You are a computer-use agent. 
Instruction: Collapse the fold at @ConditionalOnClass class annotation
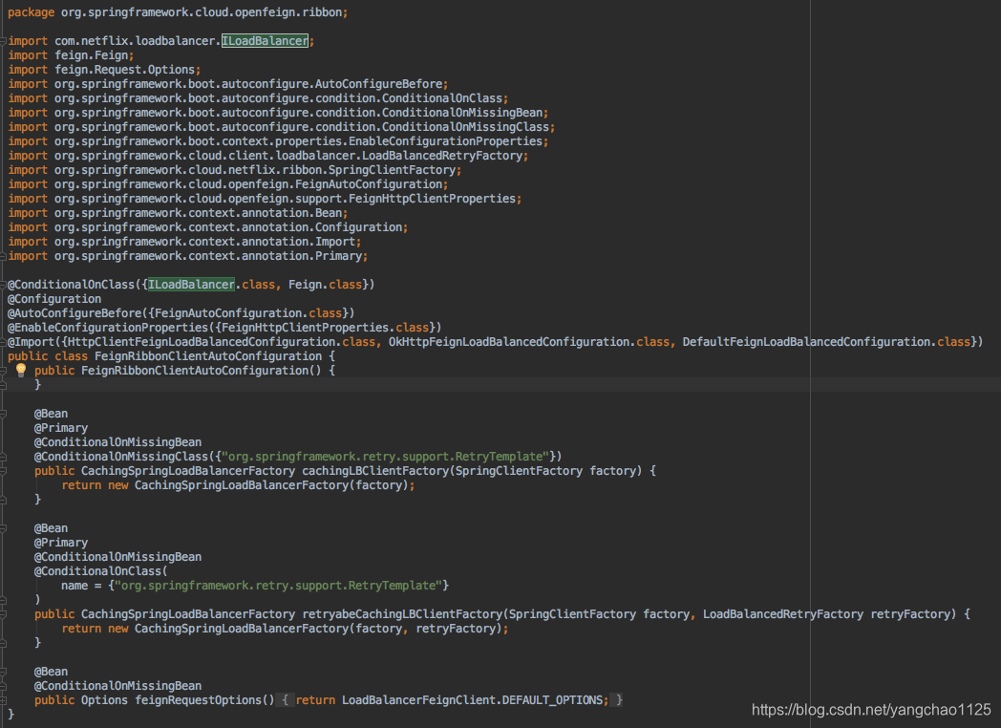3,285
